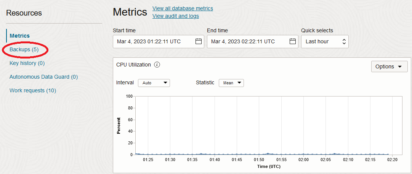Open View audit and logs link
Image resolution: width=412 pixels, height=174 pixels.
[x=175, y=16]
